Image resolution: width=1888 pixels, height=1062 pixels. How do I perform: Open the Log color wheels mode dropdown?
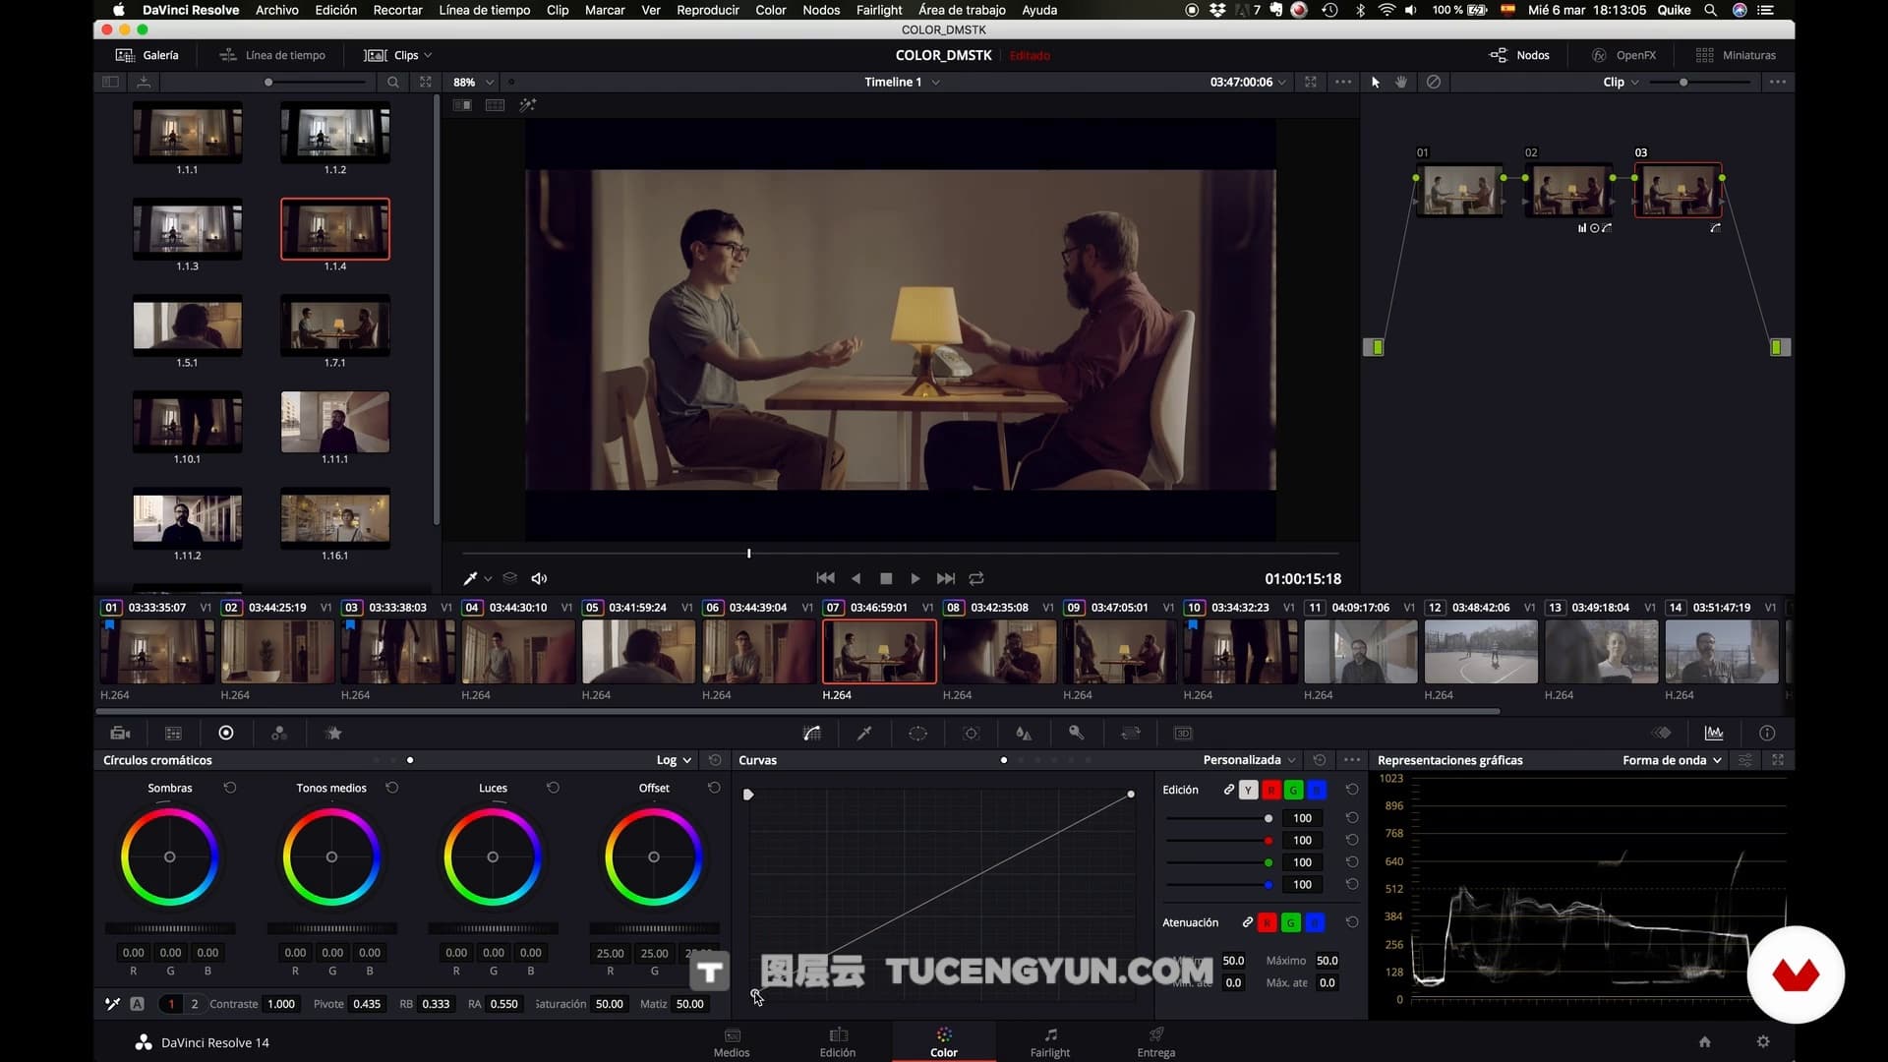(x=675, y=760)
